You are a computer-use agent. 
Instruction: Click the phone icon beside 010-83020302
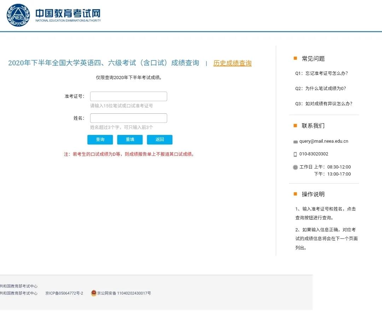click(295, 154)
